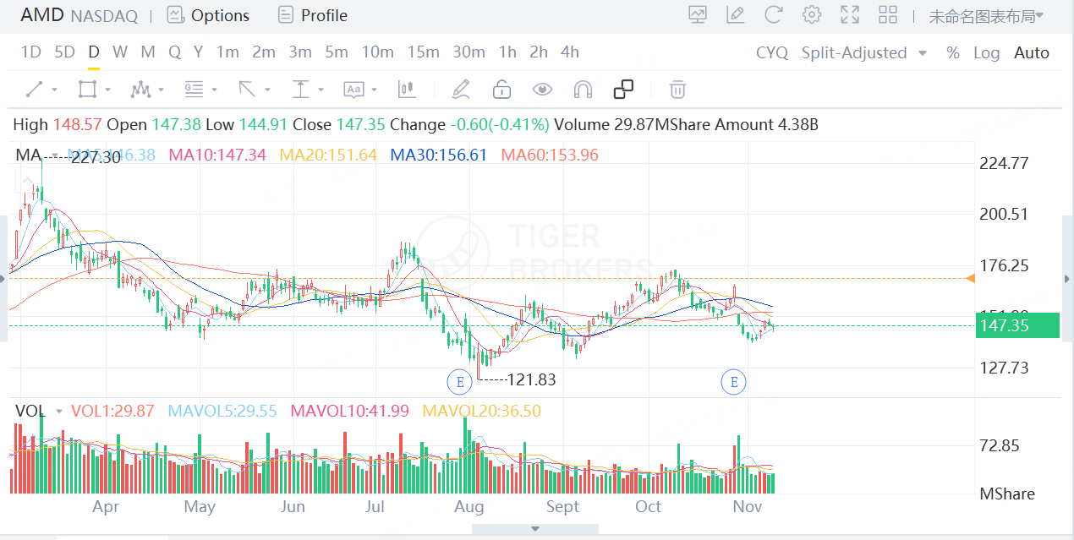
Task: Select the Fibonacci retracement lines tool
Action: (x=194, y=89)
